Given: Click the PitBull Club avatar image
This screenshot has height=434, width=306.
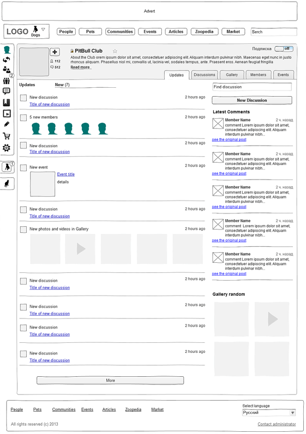Looking at the screenshot, I should [x=34, y=62].
